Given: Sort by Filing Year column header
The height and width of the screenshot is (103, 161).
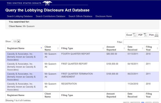Looking at the screenshot, I should pyautogui.click(x=152, y=48).
